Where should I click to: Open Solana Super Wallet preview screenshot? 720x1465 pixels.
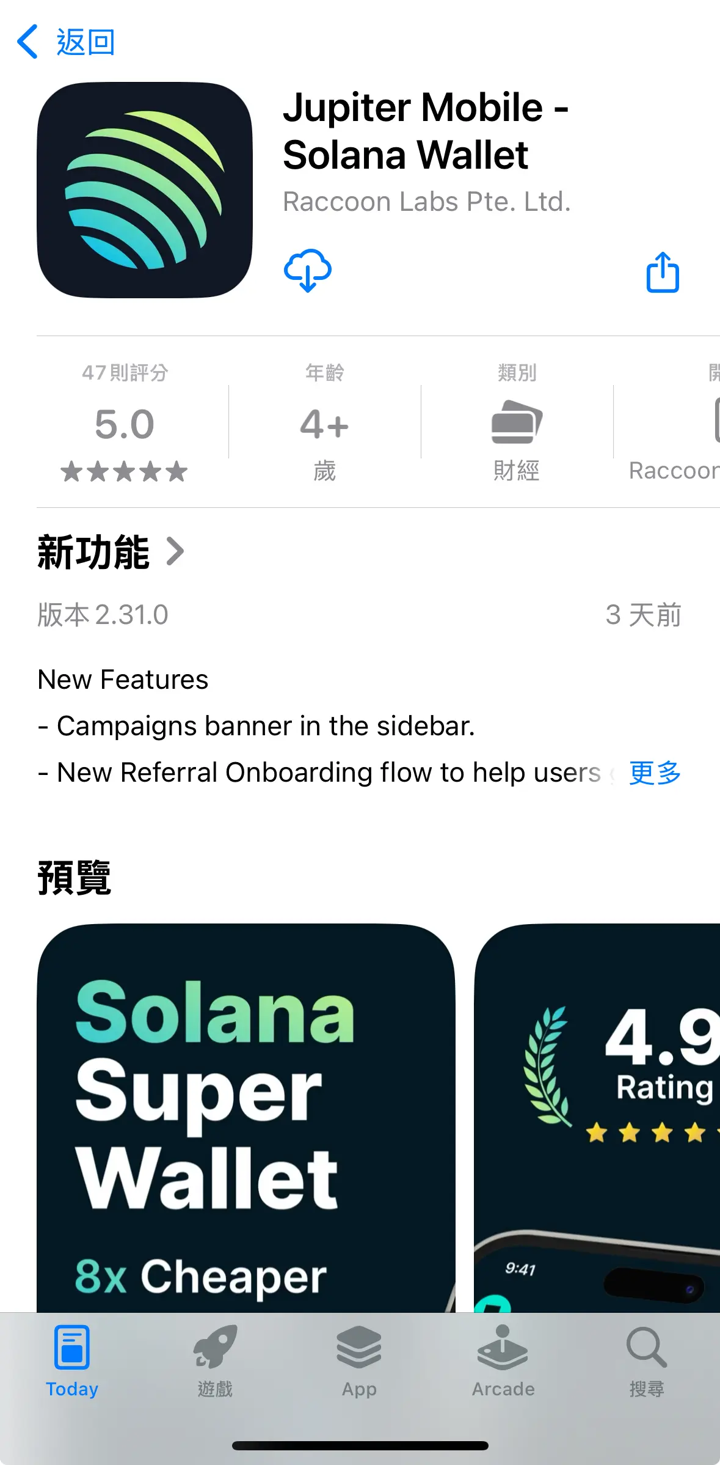[246, 1117]
